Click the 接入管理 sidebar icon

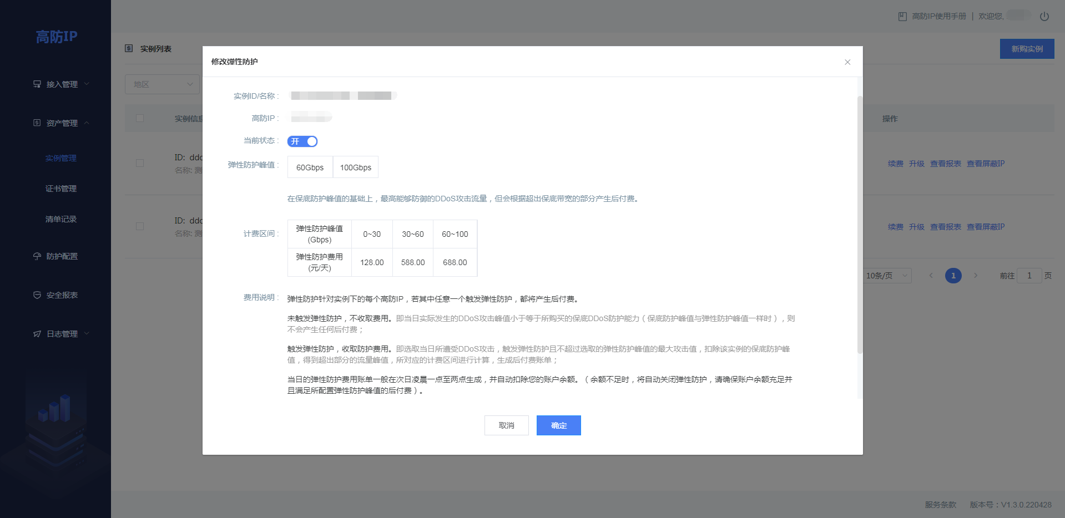coord(37,84)
